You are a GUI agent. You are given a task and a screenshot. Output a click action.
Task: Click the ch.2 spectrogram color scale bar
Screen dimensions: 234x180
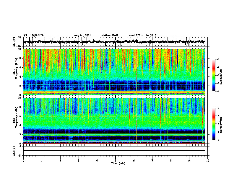(x=214, y=124)
